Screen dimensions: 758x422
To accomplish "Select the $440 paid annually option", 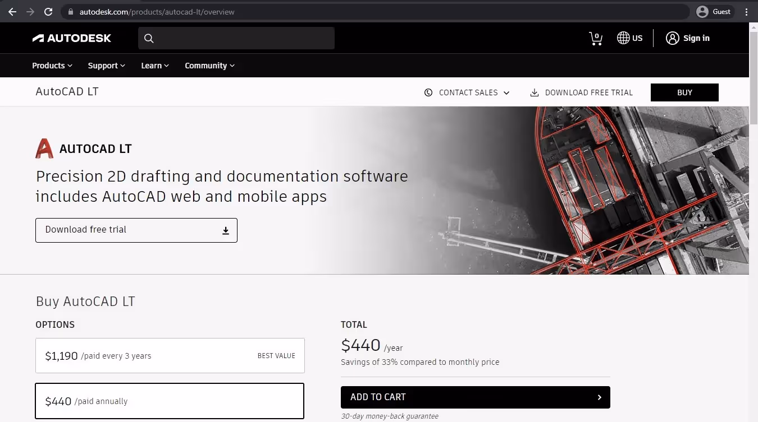I will [170, 401].
